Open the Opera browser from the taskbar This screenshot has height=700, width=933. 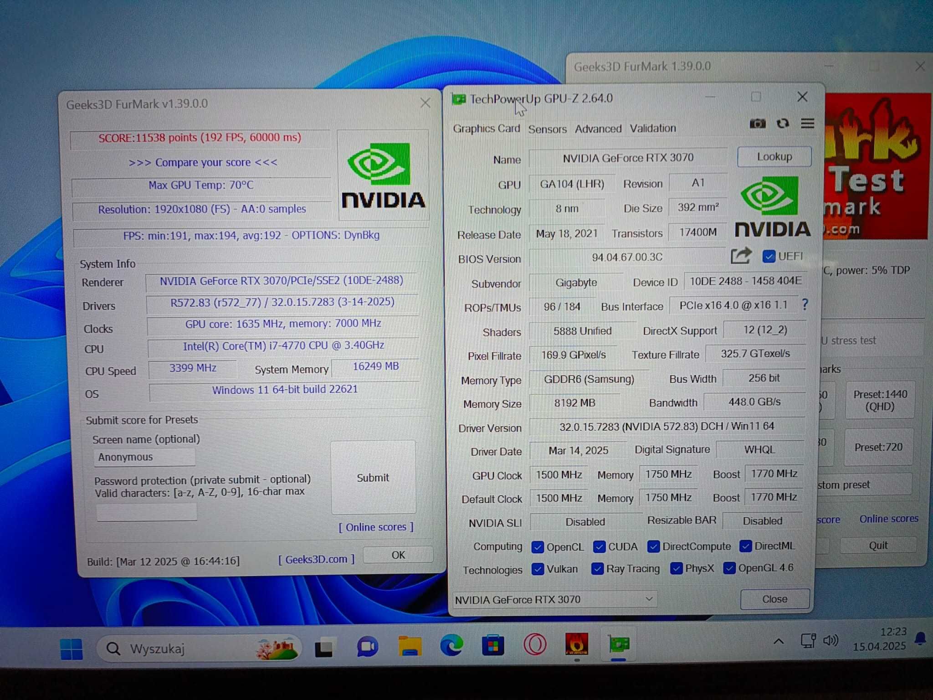coord(535,644)
